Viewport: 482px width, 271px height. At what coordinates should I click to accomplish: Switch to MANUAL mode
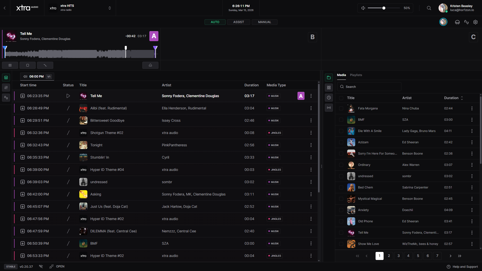[x=264, y=22]
